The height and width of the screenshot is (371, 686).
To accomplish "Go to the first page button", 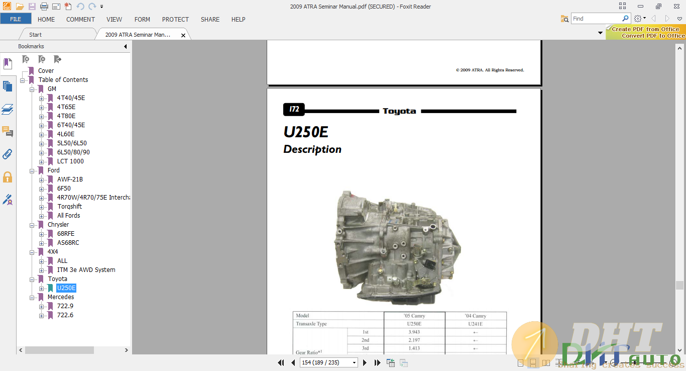I will coord(281,362).
